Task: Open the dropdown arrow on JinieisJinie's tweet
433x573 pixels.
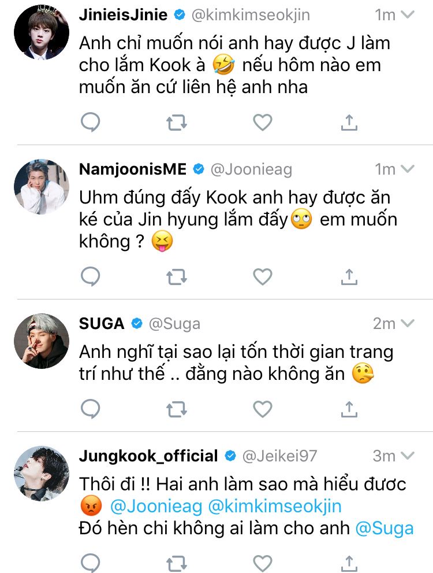Action: (x=408, y=15)
